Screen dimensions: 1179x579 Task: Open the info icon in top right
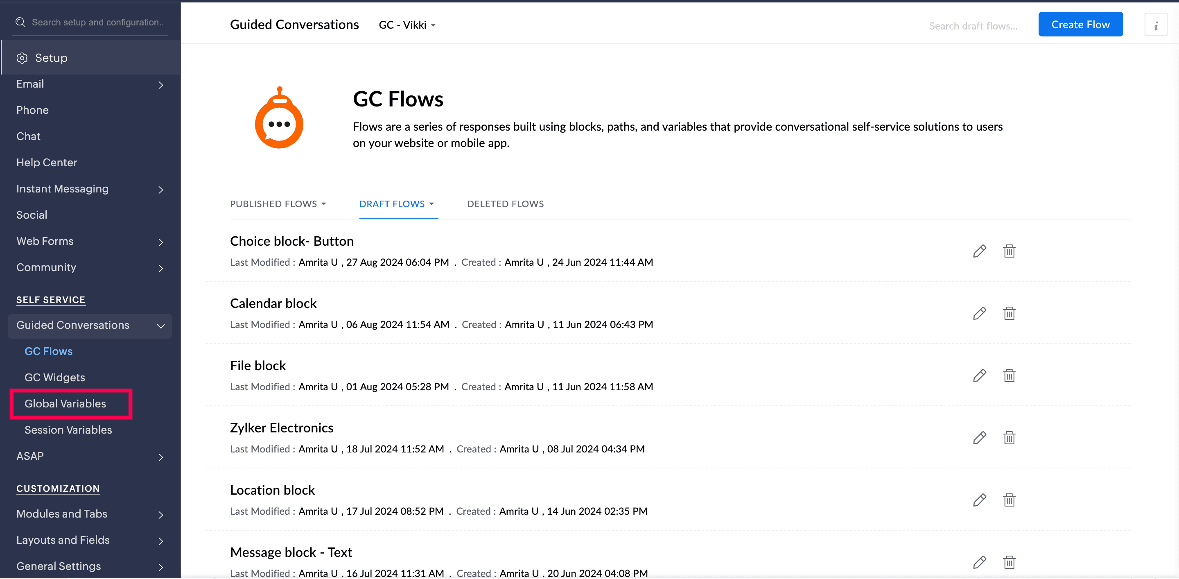[1155, 25]
